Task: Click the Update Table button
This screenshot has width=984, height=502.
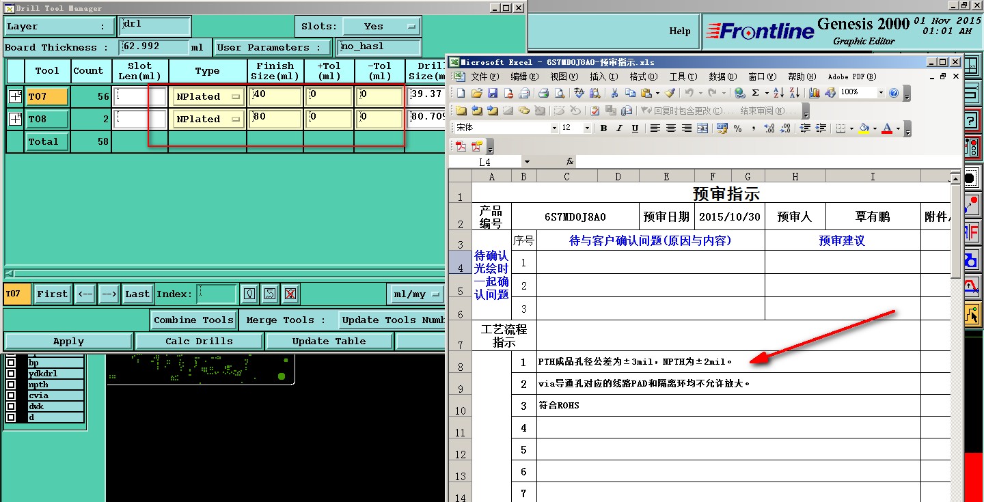Action: pyautogui.click(x=329, y=341)
